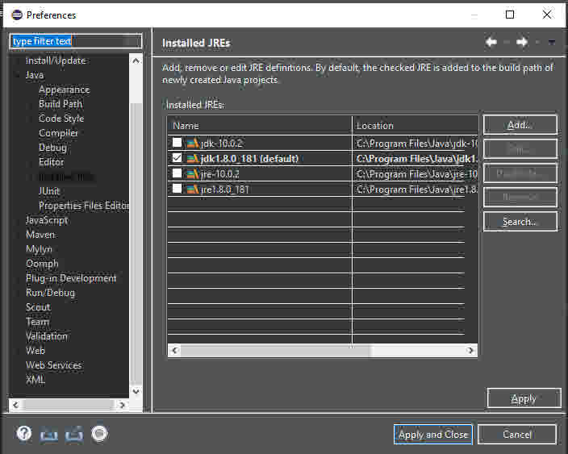Open the forward history dropdown arrow

(537, 43)
